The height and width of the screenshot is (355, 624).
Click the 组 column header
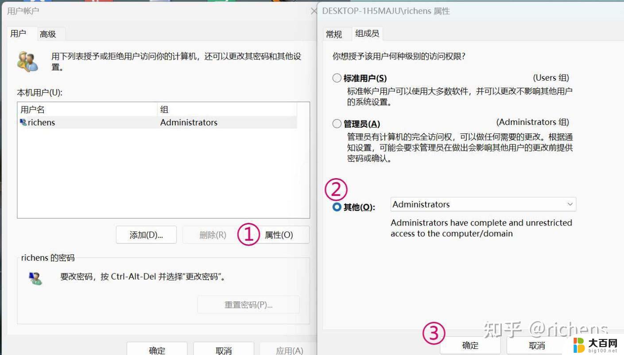(227, 109)
